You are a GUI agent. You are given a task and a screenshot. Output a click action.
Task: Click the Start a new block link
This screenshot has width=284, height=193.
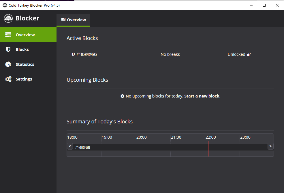(202, 96)
